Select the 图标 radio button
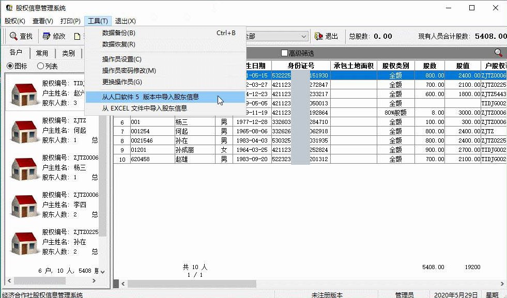Viewport: 507px width, 298px height. pyautogui.click(x=10, y=66)
